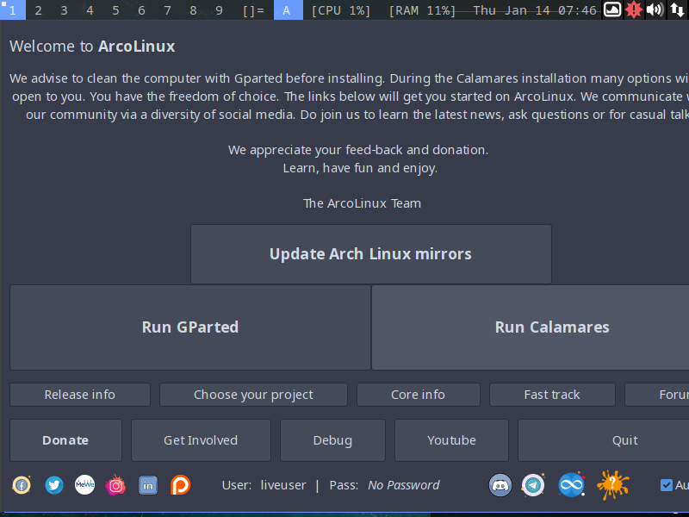Start Run Calamares installer
The width and height of the screenshot is (689, 517).
(x=531, y=327)
